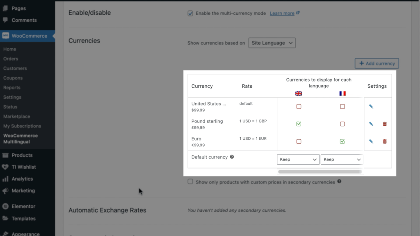Click the '£99,99' price sample text
Screen dimensions: 420x236
198,128
